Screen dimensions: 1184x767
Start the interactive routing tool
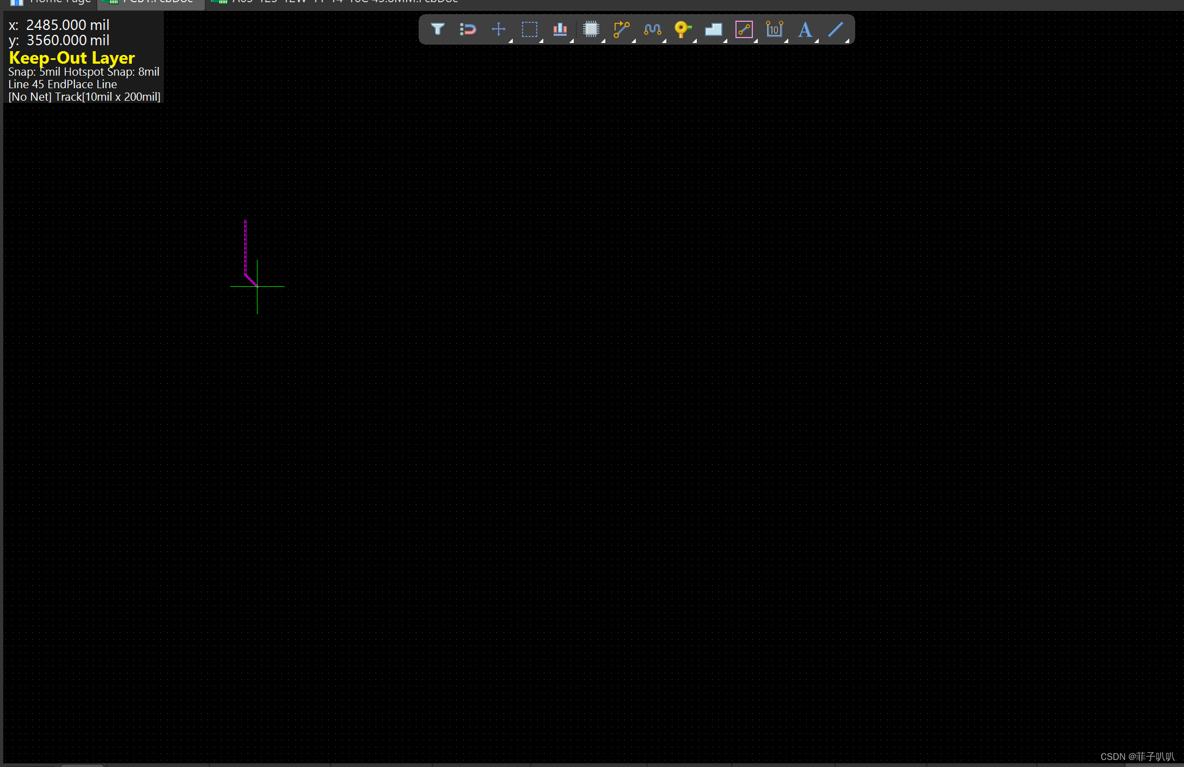pos(621,29)
